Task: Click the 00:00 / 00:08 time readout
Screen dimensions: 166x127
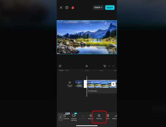Action: pyautogui.click(x=64, y=70)
